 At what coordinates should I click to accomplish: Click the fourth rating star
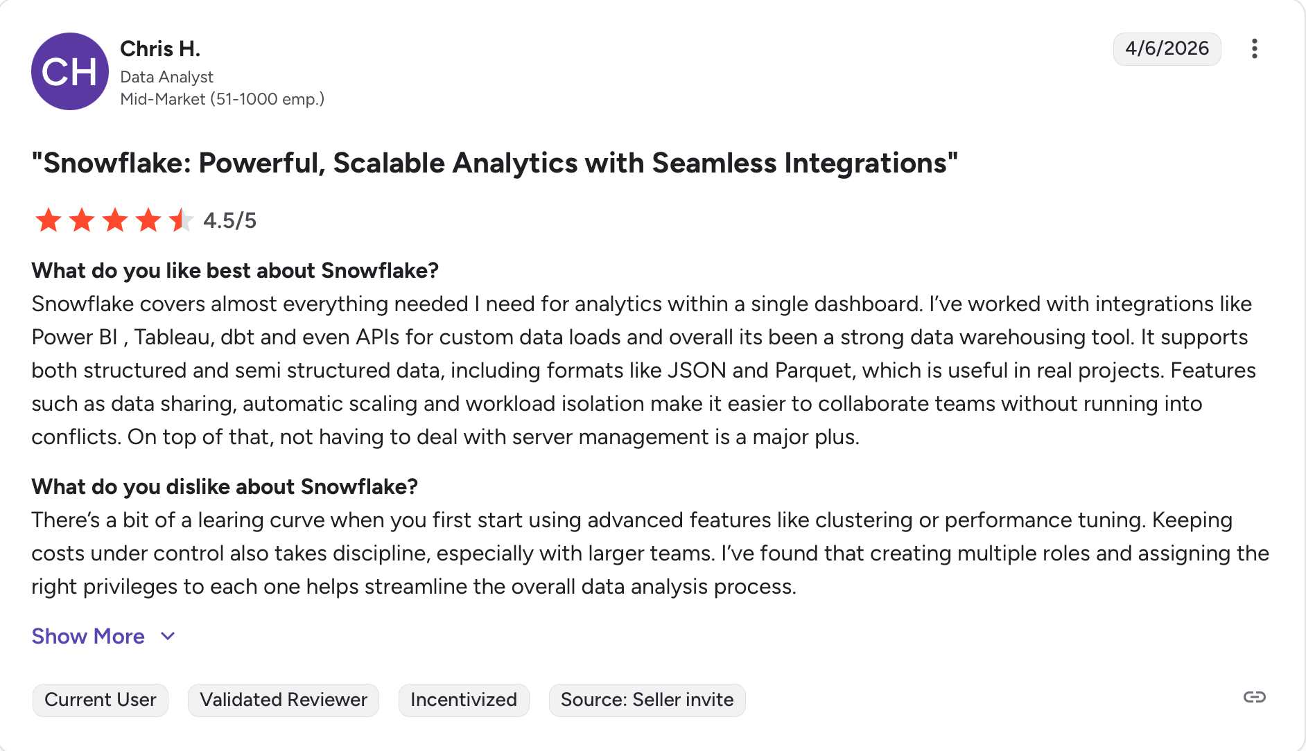click(148, 220)
